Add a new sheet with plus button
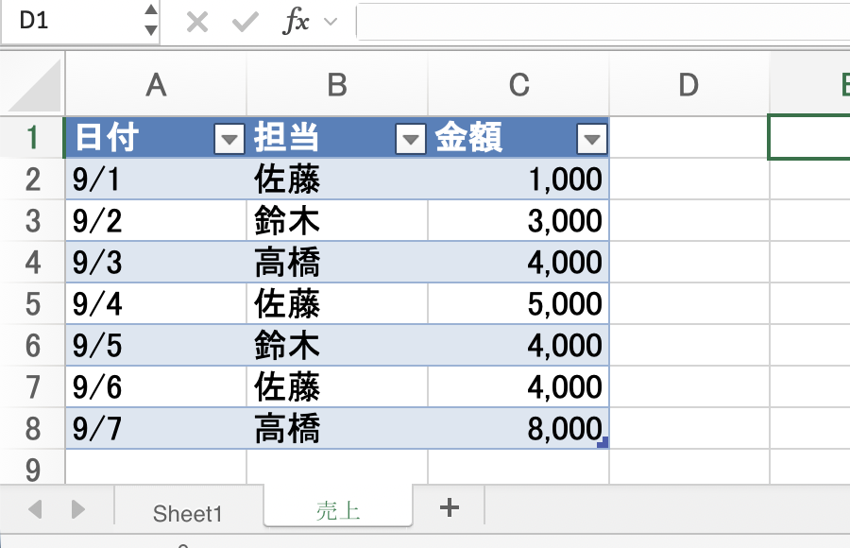This screenshot has width=850, height=548. pyautogui.click(x=449, y=508)
